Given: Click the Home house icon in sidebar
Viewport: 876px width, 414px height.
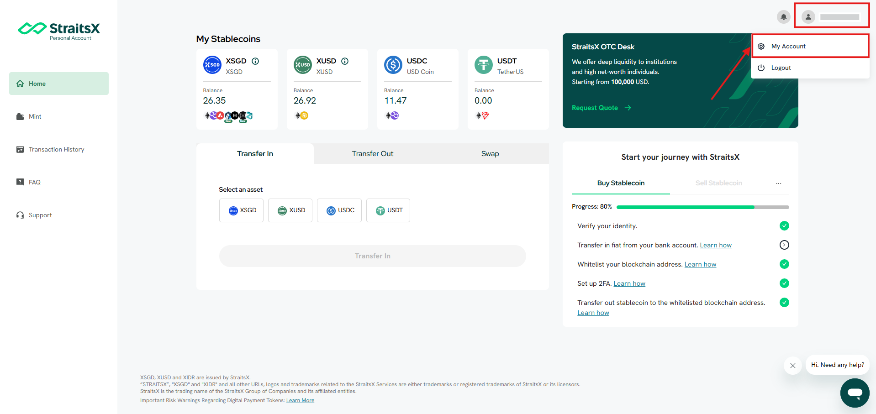Looking at the screenshot, I should point(20,84).
